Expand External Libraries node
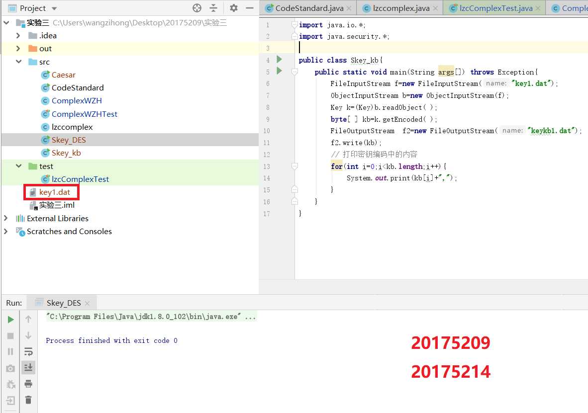 coord(5,218)
